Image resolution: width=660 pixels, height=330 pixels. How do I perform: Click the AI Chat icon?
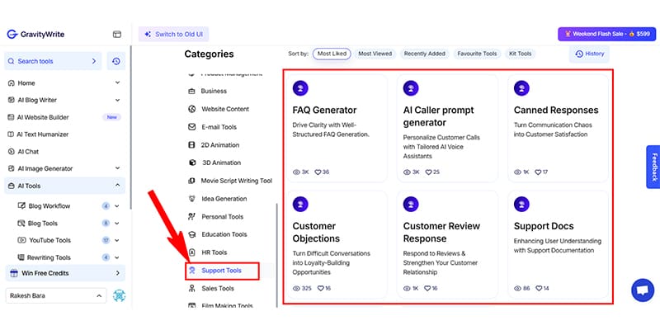(11, 152)
